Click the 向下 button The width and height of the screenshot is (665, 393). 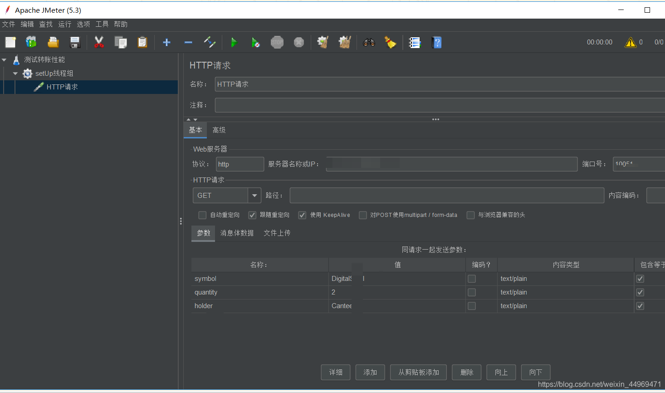pyautogui.click(x=536, y=372)
